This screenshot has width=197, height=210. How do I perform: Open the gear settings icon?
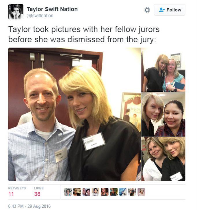pos(147,10)
